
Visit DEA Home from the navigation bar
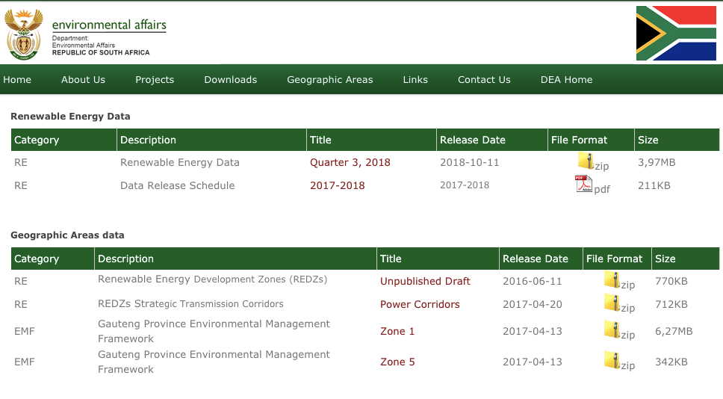pos(567,80)
